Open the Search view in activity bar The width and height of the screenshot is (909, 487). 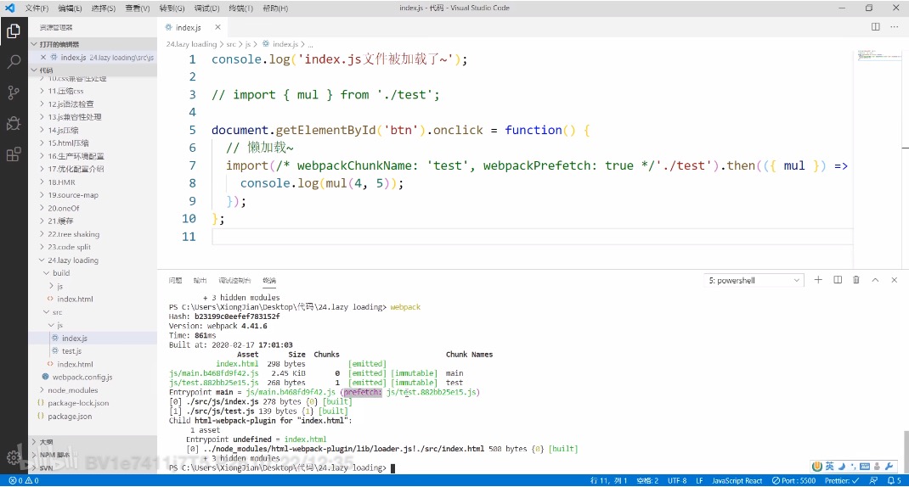coord(14,61)
